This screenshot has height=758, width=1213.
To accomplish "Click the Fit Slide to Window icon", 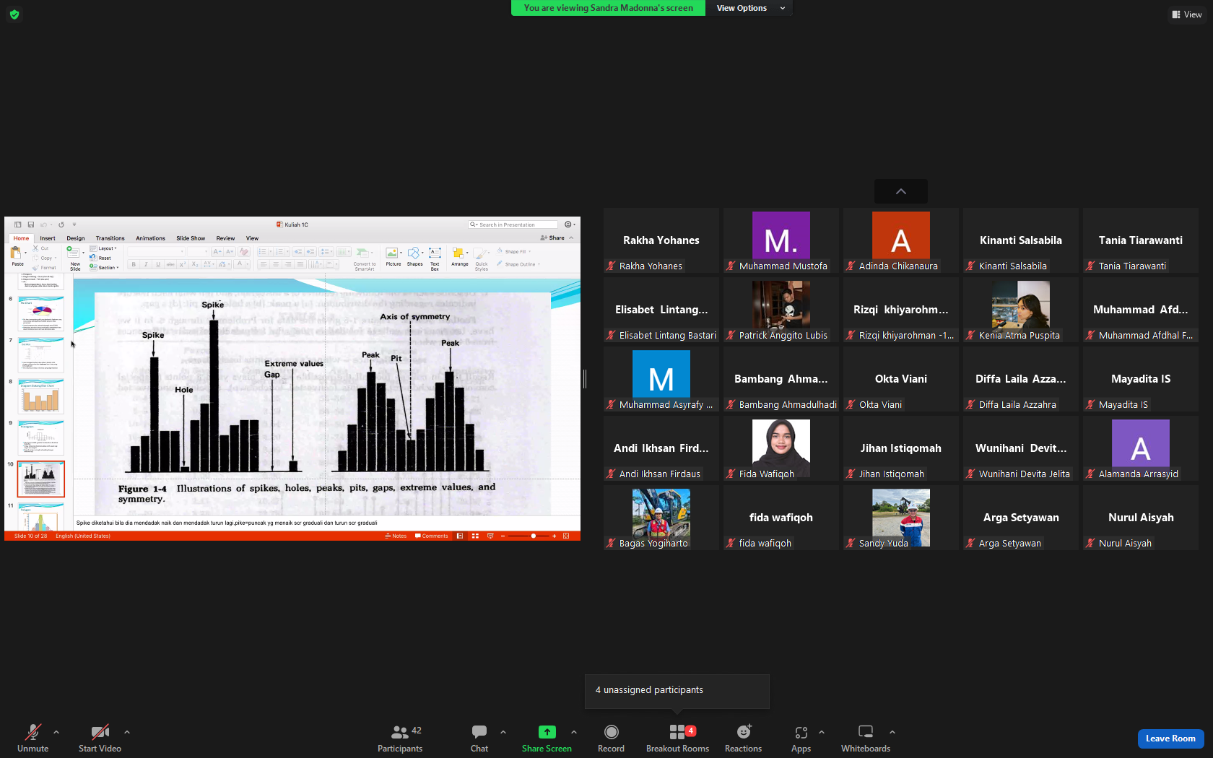I will click(566, 536).
